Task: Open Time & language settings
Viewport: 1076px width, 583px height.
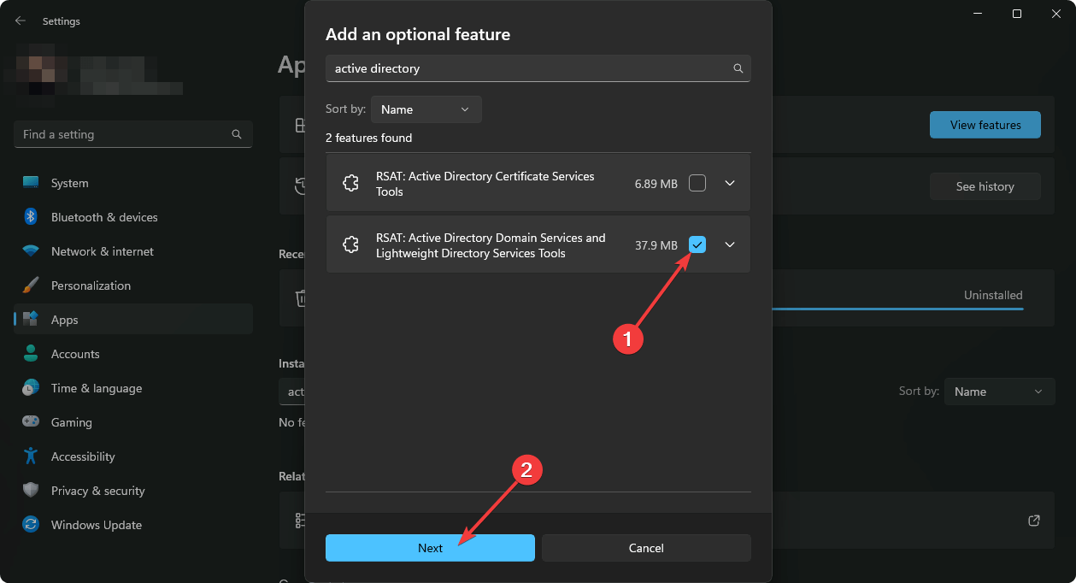Action: [x=133, y=388]
